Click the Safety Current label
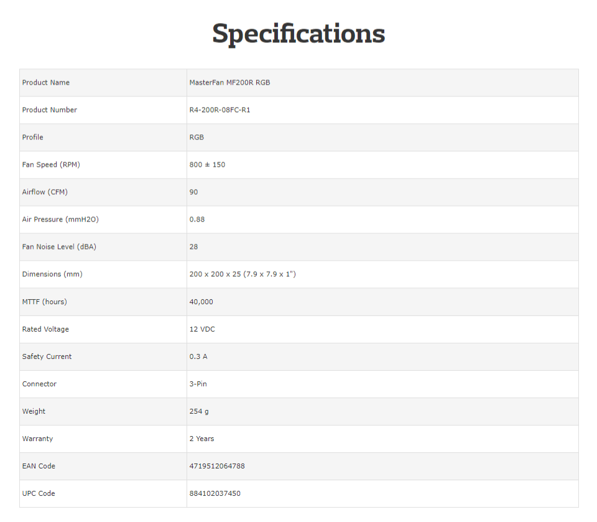 47,357
